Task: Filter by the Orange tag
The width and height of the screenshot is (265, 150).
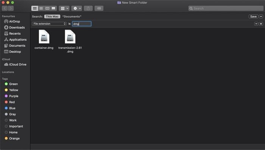Action: coord(12,138)
